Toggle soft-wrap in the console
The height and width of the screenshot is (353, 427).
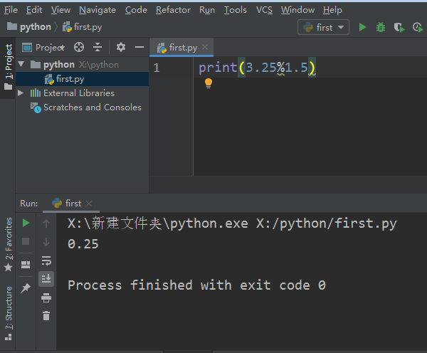click(46, 260)
